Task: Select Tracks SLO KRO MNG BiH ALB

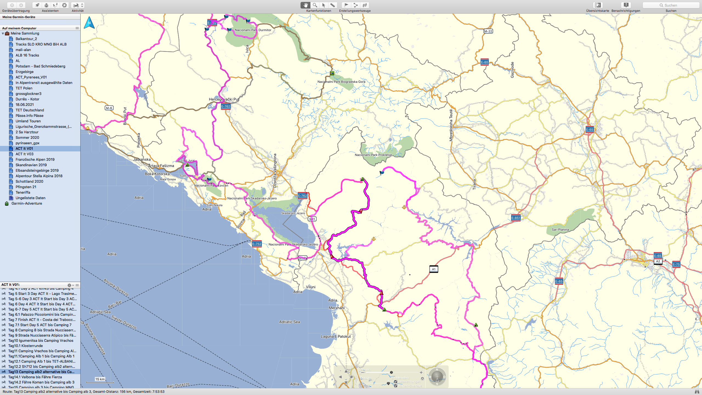Action: pyautogui.click(x=40, y=44)
